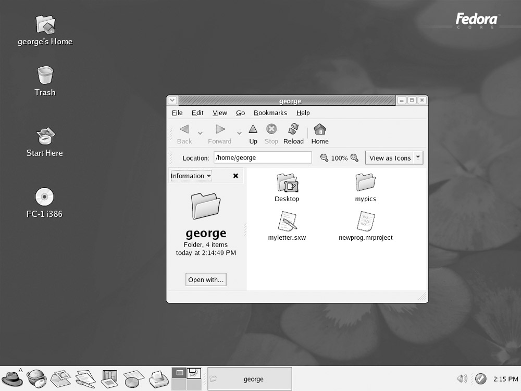521x391 pixels.
Task: Open the Bookmarks menu
Action: pos(270,113)
